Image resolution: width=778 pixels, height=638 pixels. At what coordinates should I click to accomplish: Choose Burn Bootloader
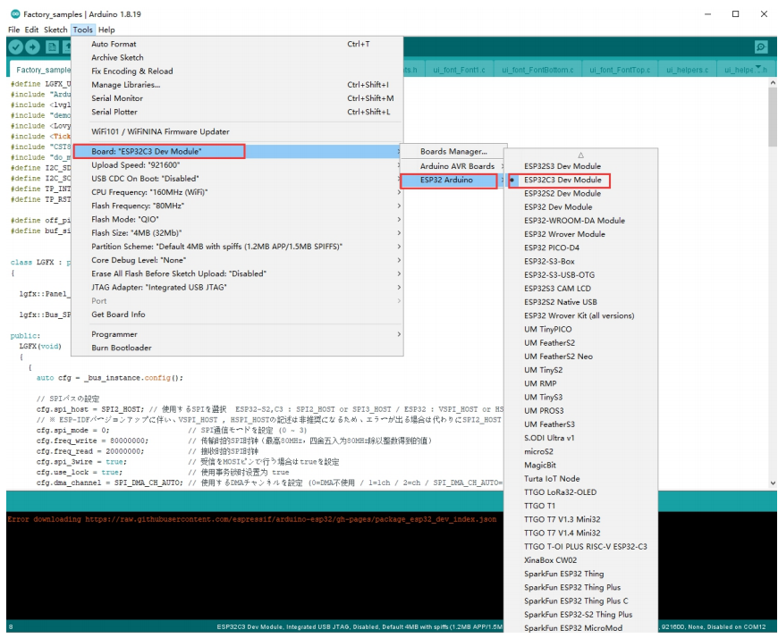pos(237,348)
